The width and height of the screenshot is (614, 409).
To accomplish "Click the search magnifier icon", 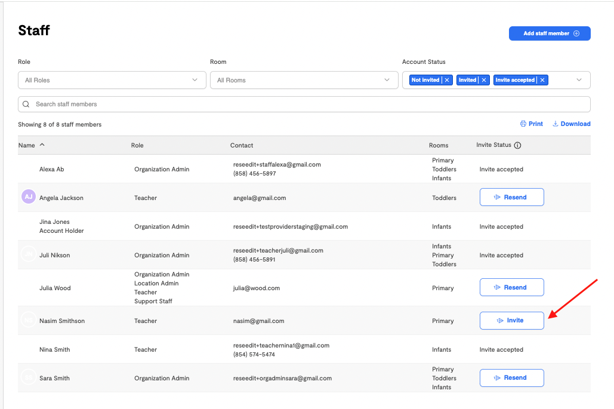I will (x=26, y=104).
